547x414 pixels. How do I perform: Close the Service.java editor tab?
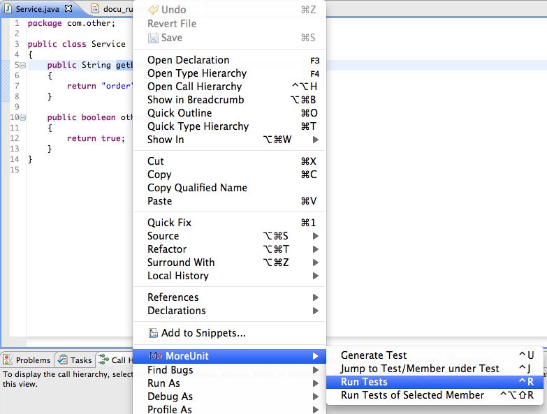click(x=68, y=8)
